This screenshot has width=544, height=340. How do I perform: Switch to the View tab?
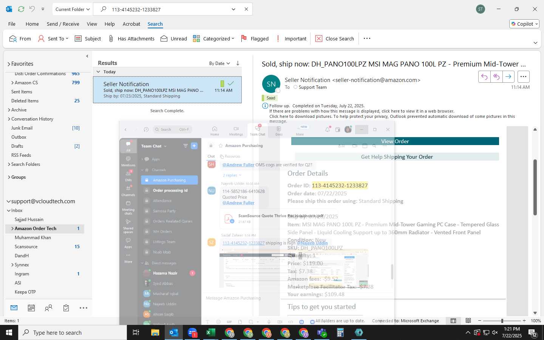[92, 24]
